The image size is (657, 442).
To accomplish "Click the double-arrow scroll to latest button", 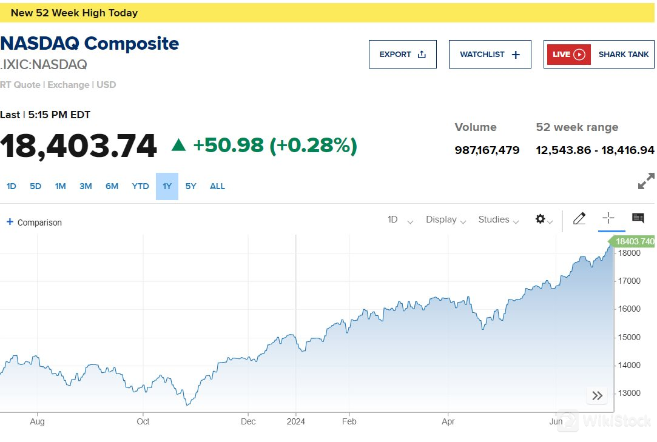I will tap(597, 396).
